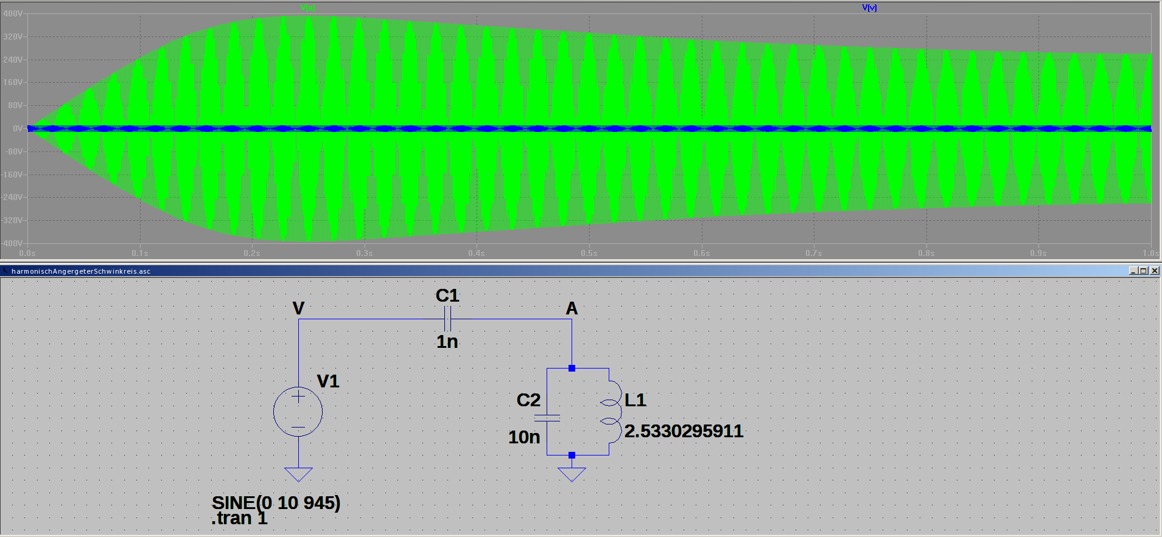Image resolution: width=1162 pixels, height=537 pixels.
Task: Select the SINE(0 10 945) source value
Action: (x=276, y=503)
